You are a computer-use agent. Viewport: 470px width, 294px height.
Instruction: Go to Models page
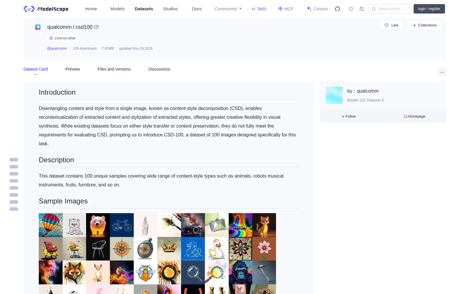tap(117, 9)
